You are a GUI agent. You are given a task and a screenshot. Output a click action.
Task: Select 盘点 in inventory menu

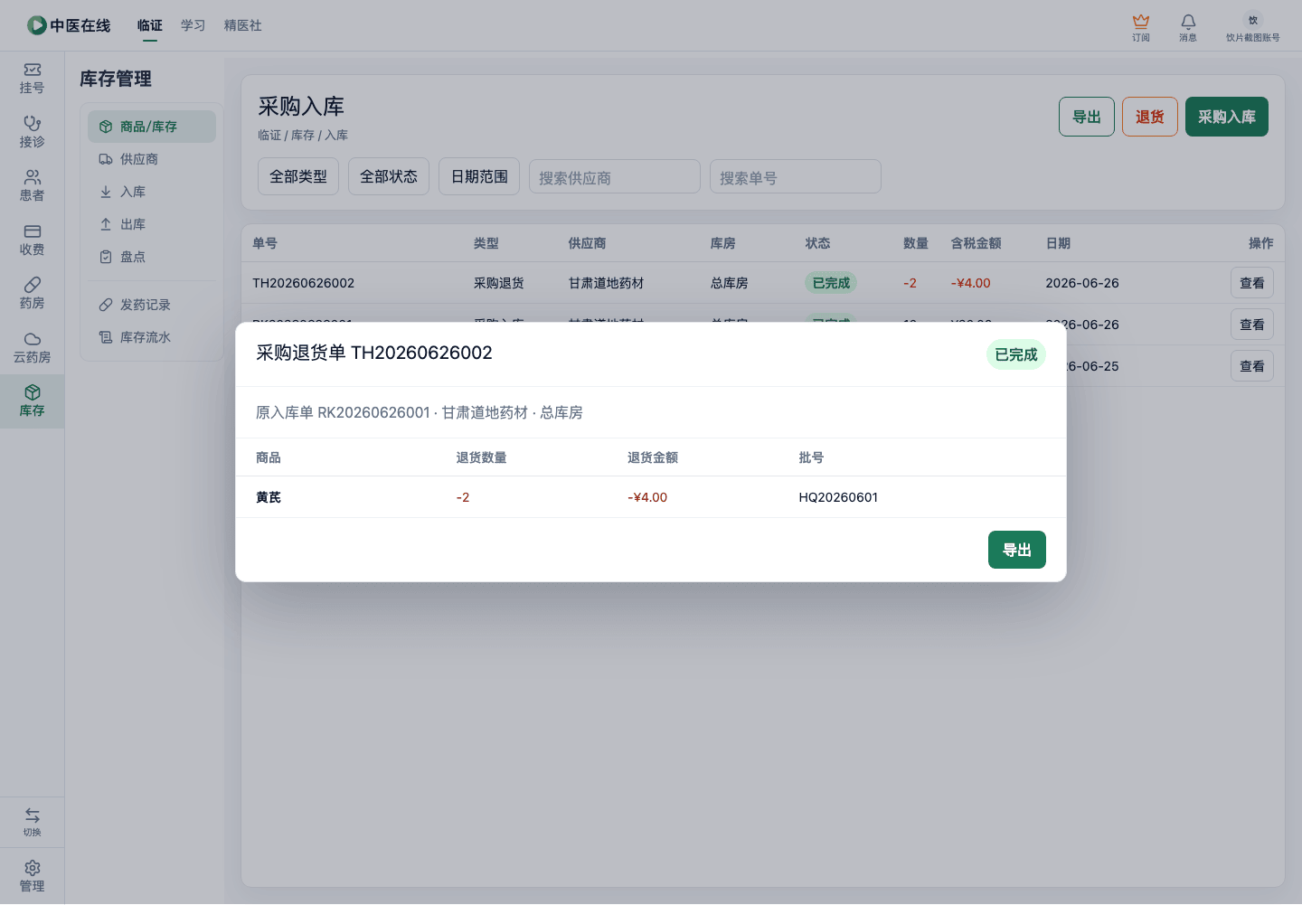click(152, 257)
